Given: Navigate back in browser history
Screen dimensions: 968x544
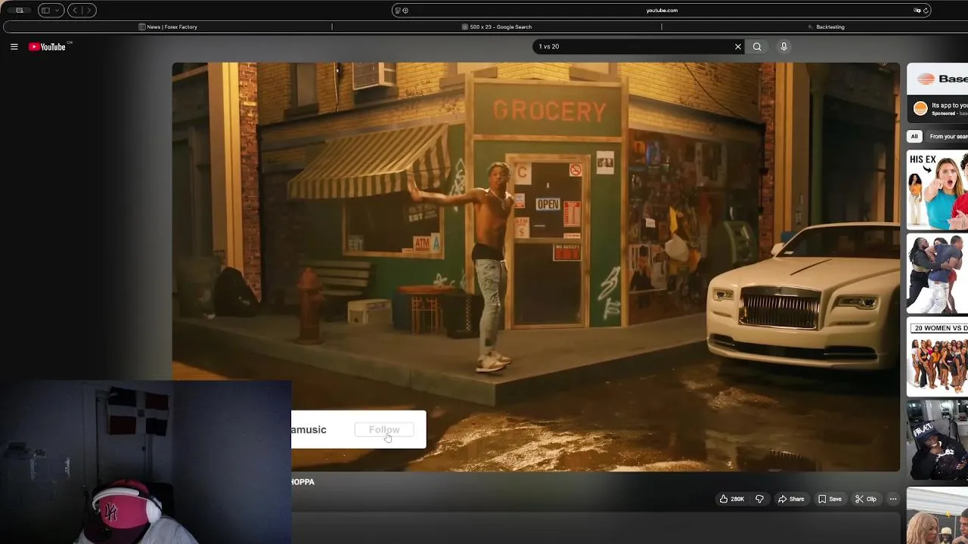Looking at the screenshot, I should (75, 11).
